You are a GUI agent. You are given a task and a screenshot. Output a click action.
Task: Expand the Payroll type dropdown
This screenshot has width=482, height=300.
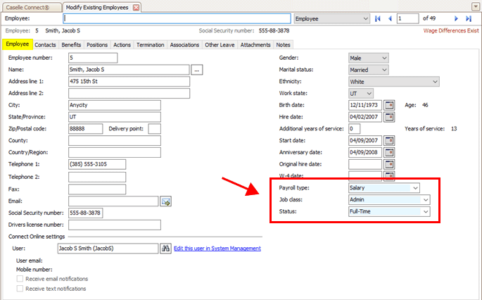(415, 188)
